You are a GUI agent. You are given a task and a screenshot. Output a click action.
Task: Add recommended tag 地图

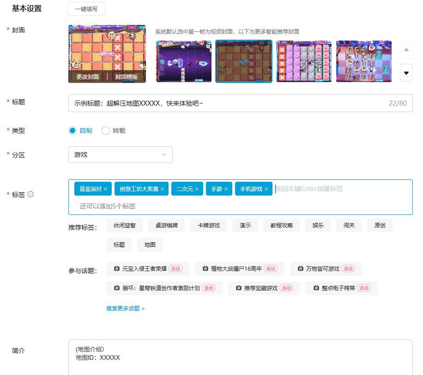150,244
